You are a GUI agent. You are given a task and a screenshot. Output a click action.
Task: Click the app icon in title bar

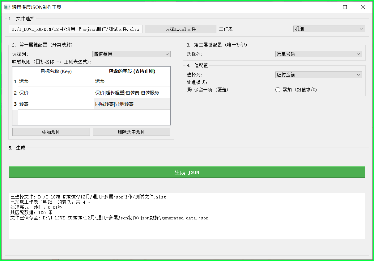tap(7, 7)
